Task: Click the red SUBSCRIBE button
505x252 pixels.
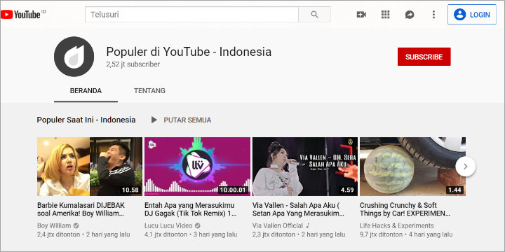Action: point(424,57)
